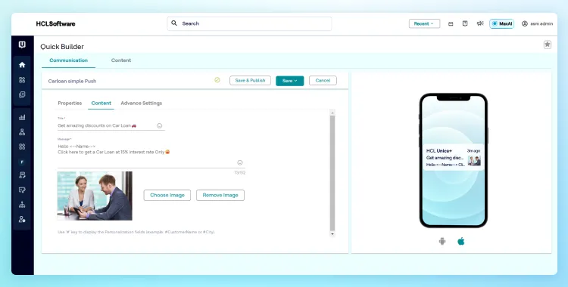
Task: Launch the MaxAI assistant
Action: pos(501,24)
